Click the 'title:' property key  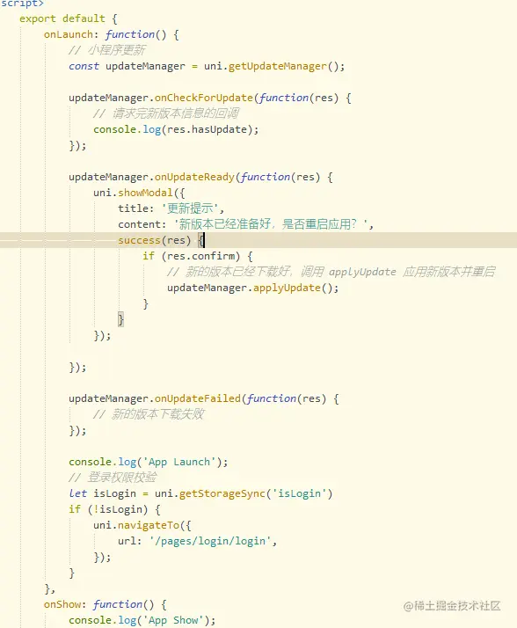pos(135,208)
